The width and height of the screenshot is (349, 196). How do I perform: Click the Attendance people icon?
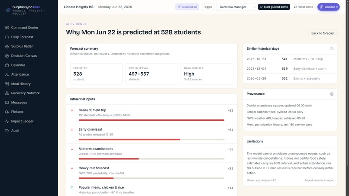[x=7, y=74]
